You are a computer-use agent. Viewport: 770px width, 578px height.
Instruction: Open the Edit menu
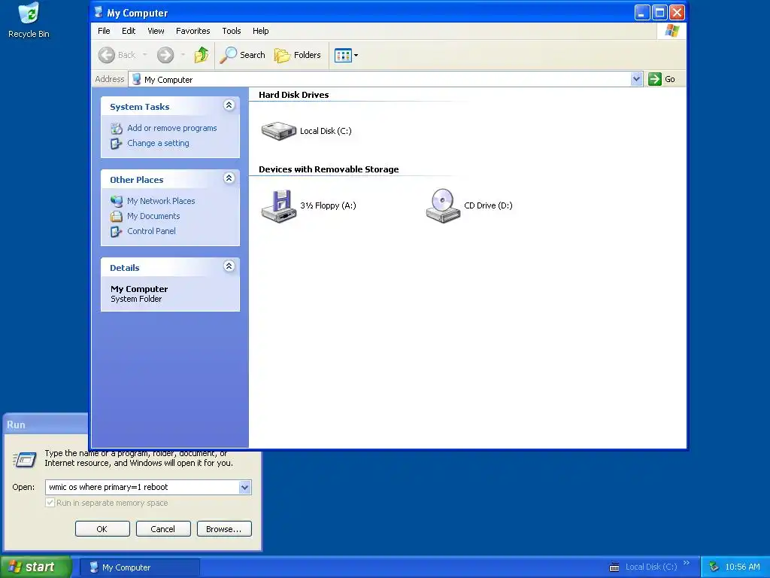129,31
